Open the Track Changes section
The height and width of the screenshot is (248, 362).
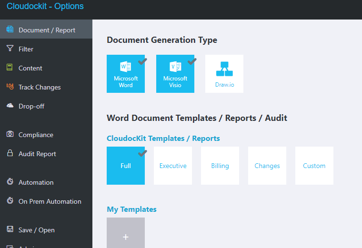[x=46, y=87]
